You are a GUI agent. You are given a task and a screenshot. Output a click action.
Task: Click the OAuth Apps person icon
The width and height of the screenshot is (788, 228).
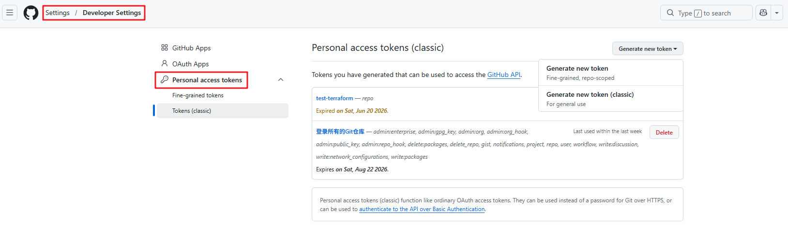(165, 63)
